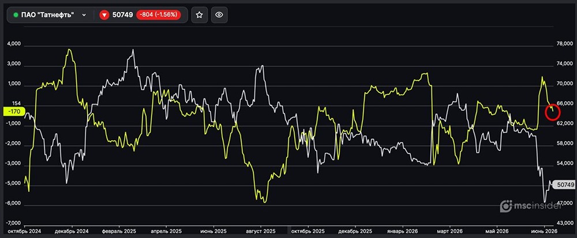577x238 pixels.
Task: Click the 154 value on left axis
Action: (x=16, y=104)
